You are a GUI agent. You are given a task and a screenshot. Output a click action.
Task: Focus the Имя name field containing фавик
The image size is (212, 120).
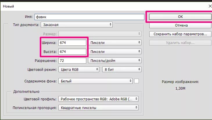click(x=89, y=17)
